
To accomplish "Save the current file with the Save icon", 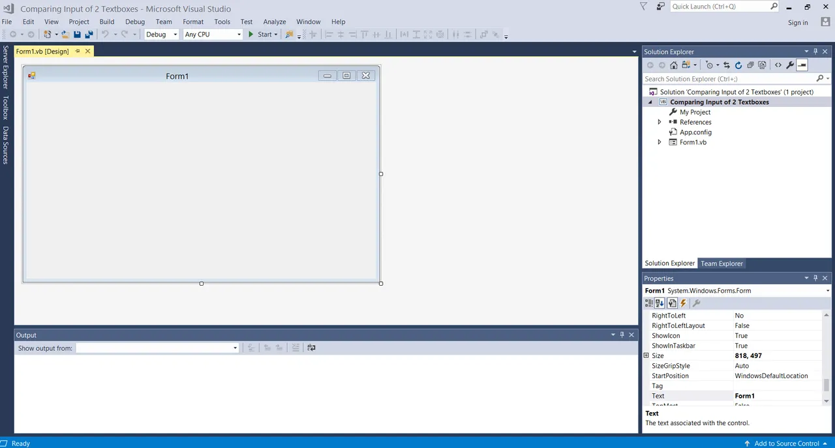I will coord(77,35).
